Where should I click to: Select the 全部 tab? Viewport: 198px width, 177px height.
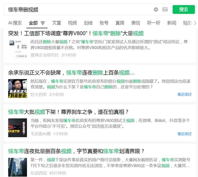pyautogui.click(x=33, y=23)
